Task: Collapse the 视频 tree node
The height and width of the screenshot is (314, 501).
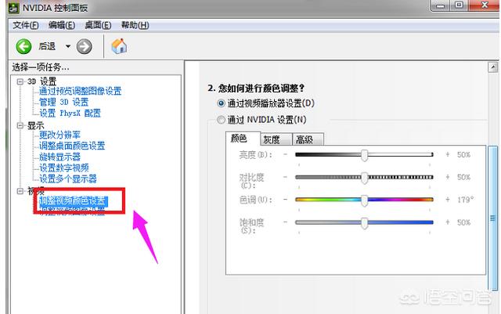Action: [20, 191]
